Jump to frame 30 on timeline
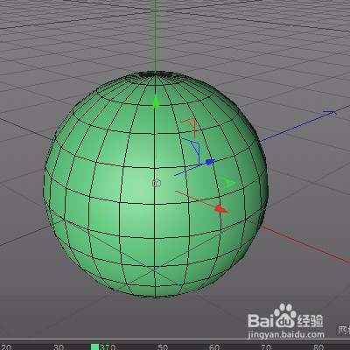Screen dimensions: 350x350 [x=59, y=347]
